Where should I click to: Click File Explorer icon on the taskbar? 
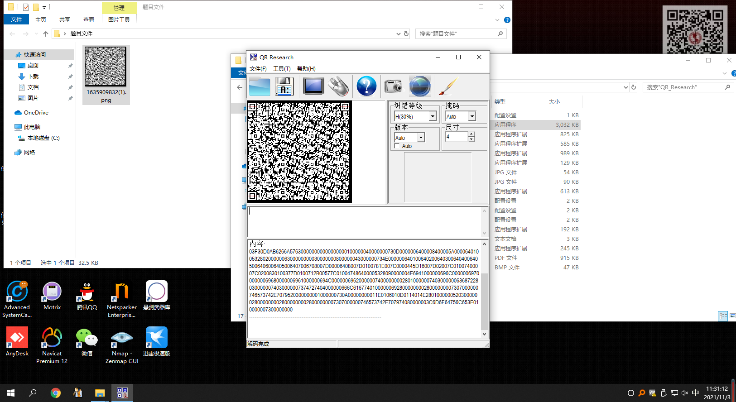click(x=100, y=393)
